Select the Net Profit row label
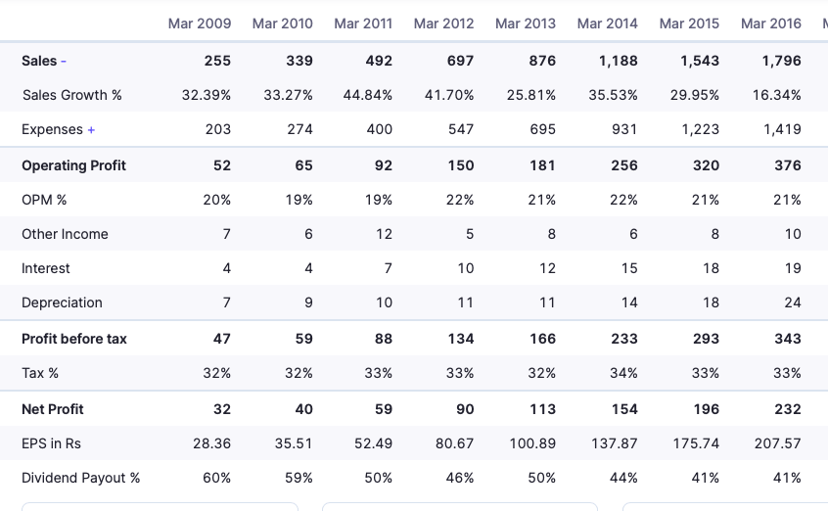This screenshot has height=511, width=828. pos(53,409)
